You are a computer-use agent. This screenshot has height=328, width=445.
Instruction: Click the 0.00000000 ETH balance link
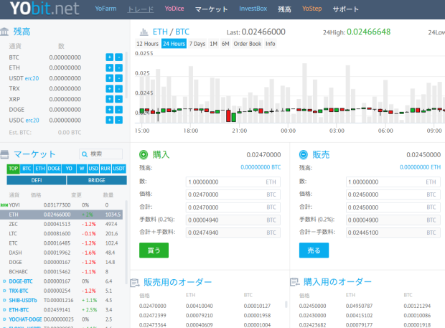[x=421, y=167]
